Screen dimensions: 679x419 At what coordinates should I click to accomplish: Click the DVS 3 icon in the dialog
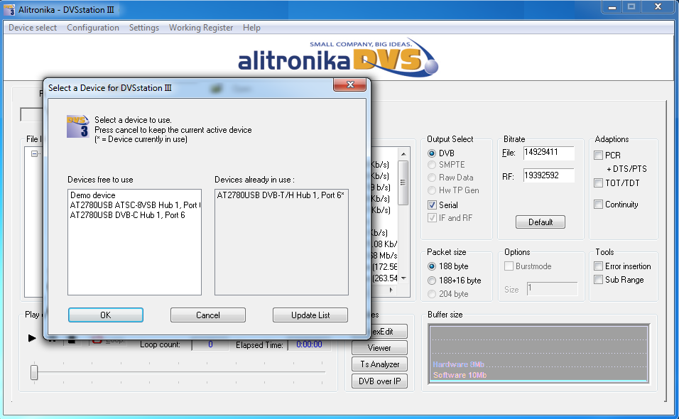pos(77,126)
